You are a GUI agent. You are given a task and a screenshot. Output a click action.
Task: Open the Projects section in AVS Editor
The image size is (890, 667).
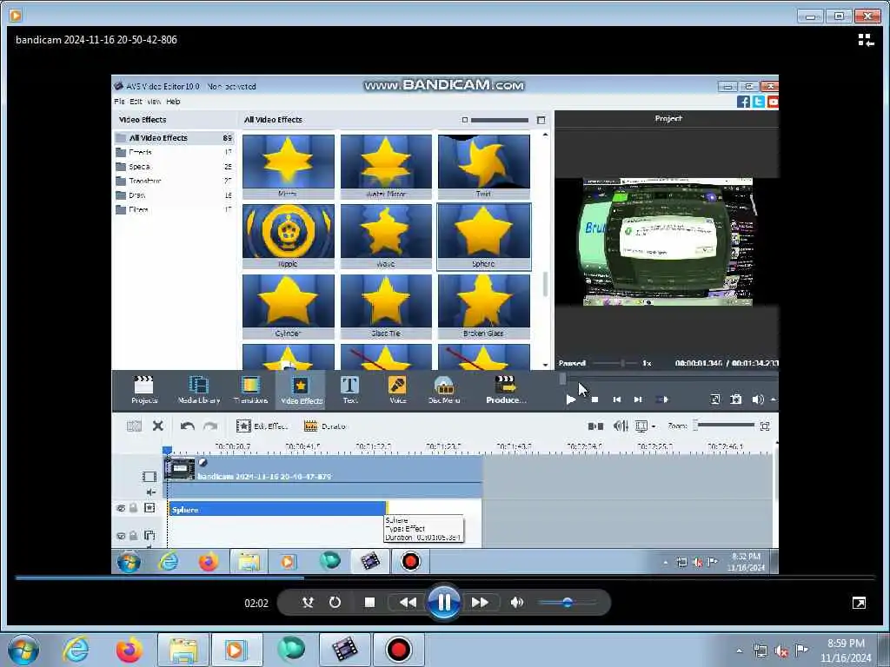coord(143,390)
